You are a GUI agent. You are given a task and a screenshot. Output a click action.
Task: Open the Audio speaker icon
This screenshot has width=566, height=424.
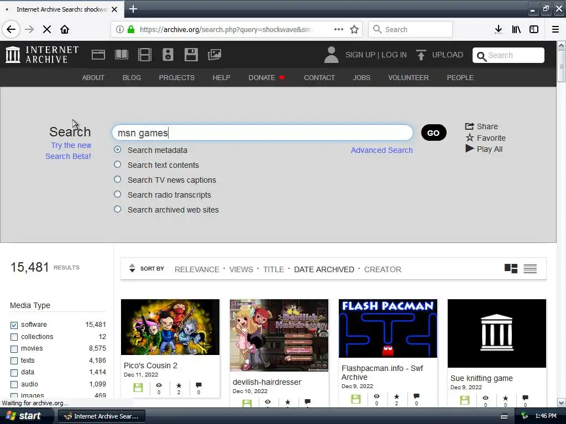pyautogui.click(x=168, y=55)
